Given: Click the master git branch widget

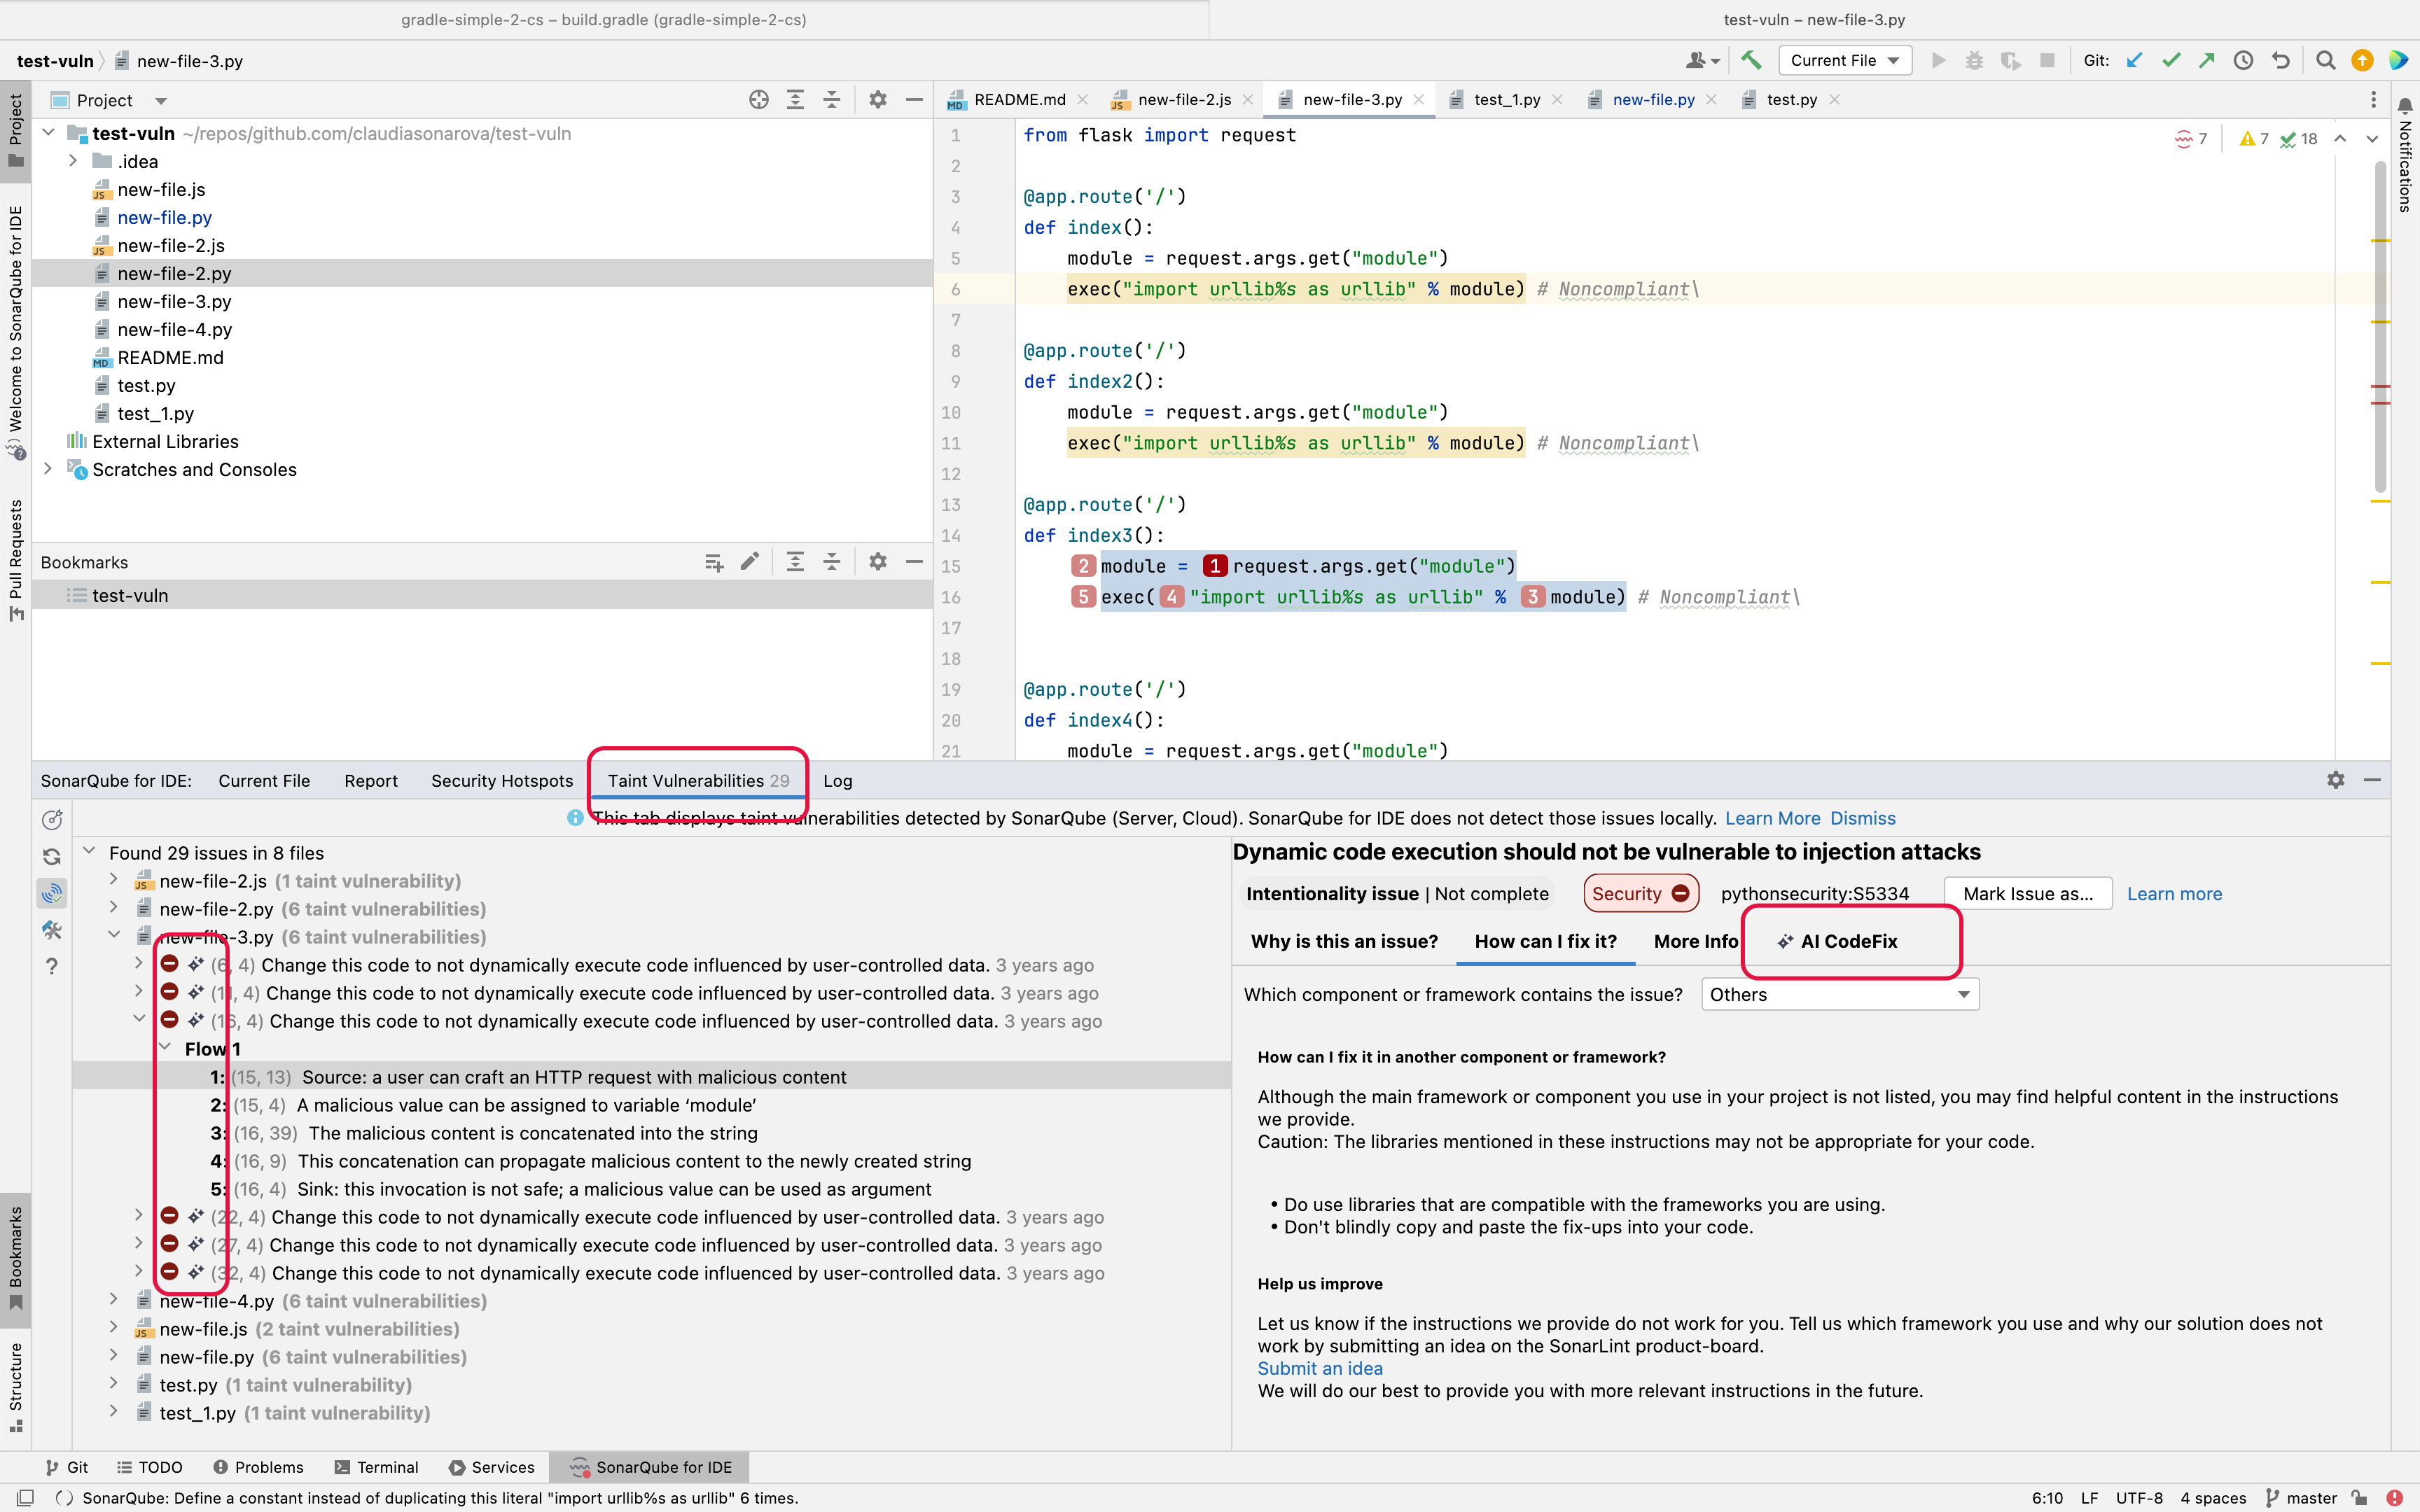Looking at the screenshot, I should click(x=2301, y=1497).
